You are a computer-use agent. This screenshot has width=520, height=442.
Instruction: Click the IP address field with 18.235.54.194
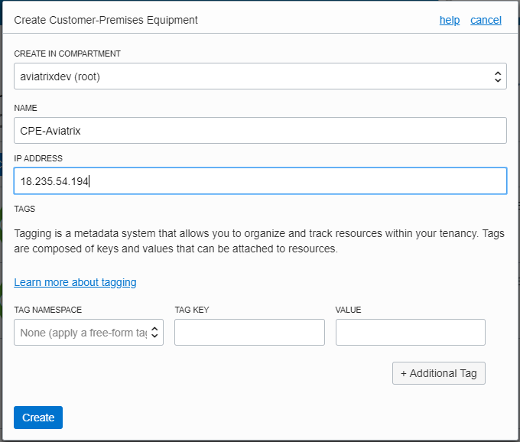260,181
